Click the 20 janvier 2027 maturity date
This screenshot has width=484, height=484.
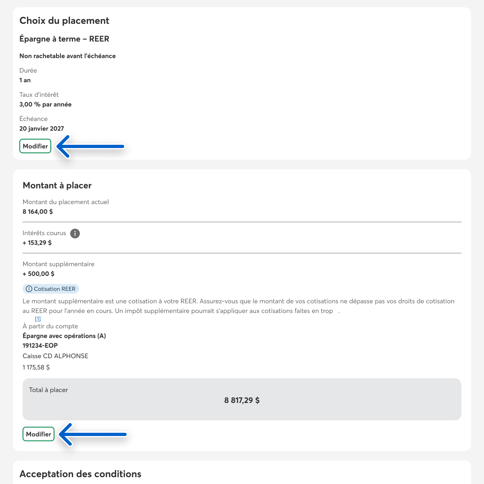click(42, 129)
